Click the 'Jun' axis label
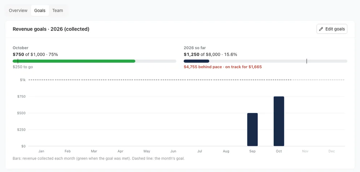The image size is (360, 172). click(174, 151)
